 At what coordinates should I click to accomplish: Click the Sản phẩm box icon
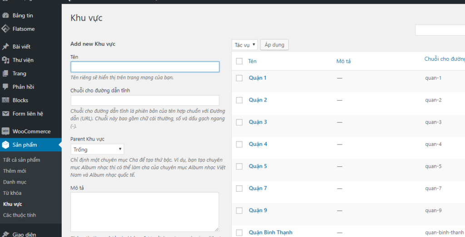coord(5,145)
